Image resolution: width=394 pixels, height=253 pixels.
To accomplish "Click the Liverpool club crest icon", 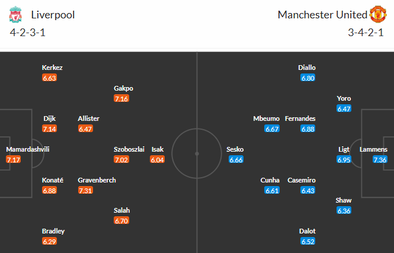I will [15, 15].
